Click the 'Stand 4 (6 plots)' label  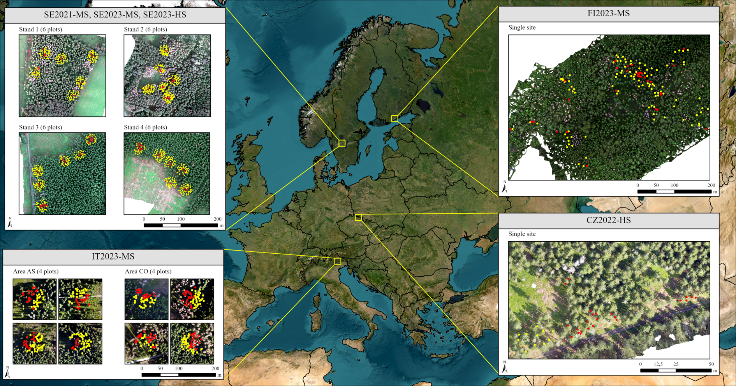tap(146, 127)
